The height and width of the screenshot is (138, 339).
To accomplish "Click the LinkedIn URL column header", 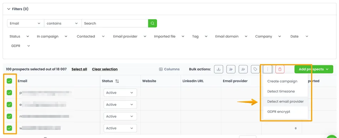I will (193, 81).
